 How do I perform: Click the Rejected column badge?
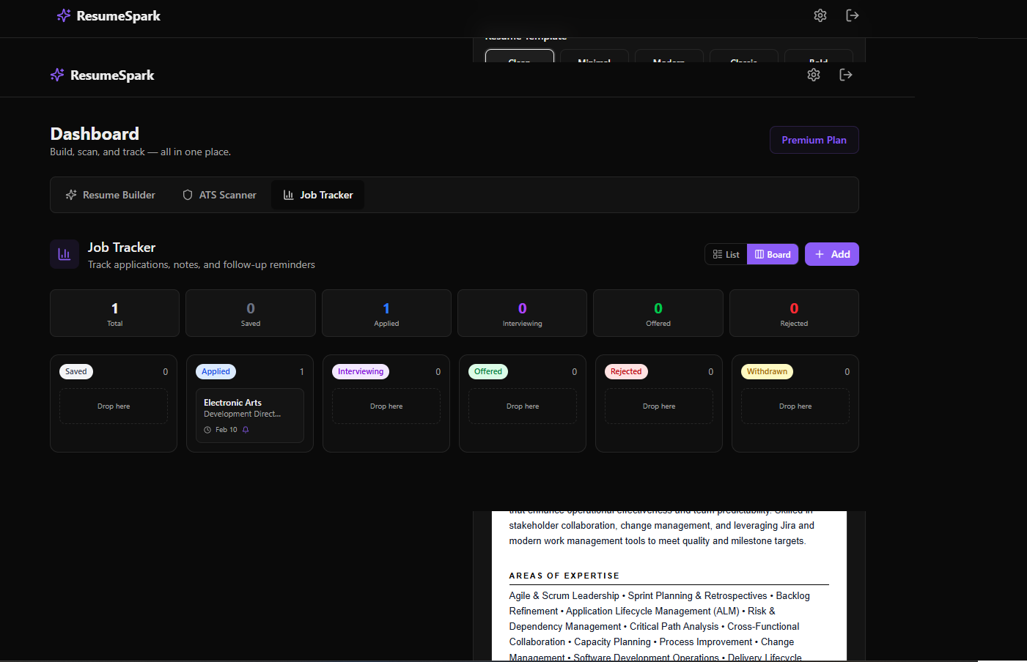pos(626,371)
